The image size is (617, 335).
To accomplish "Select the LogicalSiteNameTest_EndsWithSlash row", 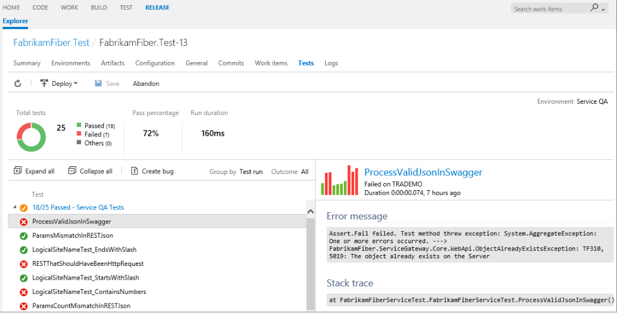I will point(157,250).
